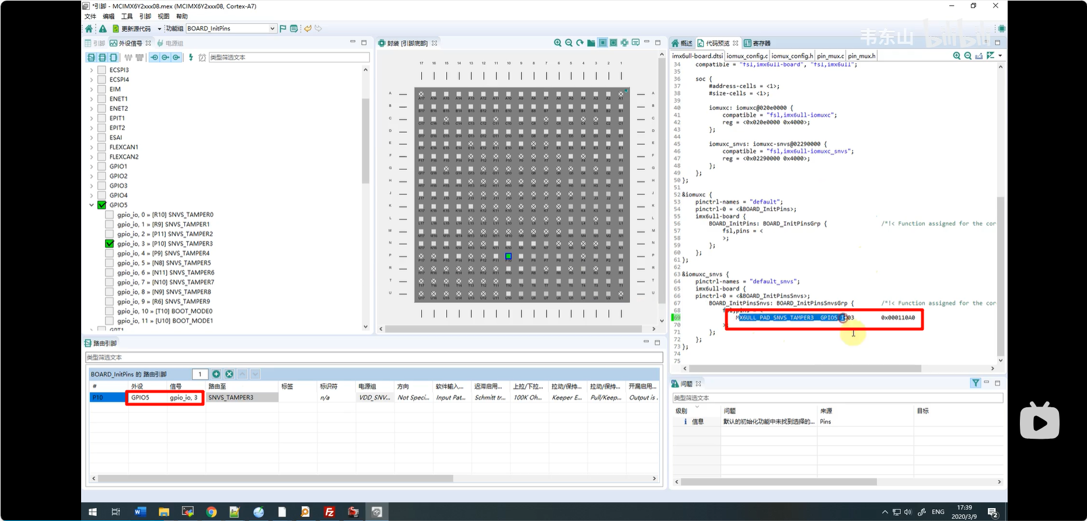Click 更新源代码 update source code button

pos(131,29)
